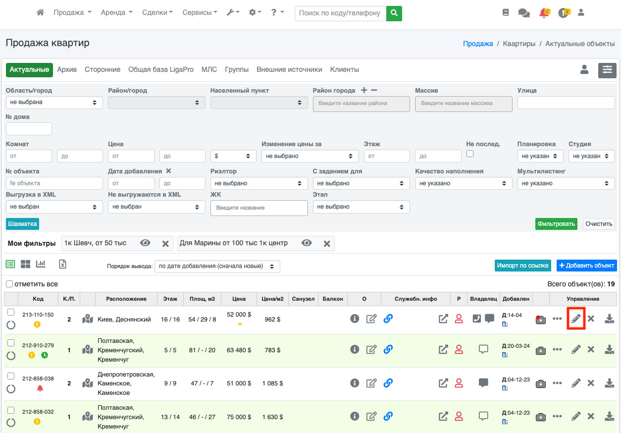Export list using the Excel file icon
621x433 pixels.
coord(62,264)
